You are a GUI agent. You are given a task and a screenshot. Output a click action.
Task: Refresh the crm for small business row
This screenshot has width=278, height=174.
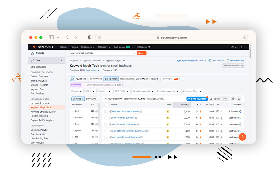pos(241,118)
